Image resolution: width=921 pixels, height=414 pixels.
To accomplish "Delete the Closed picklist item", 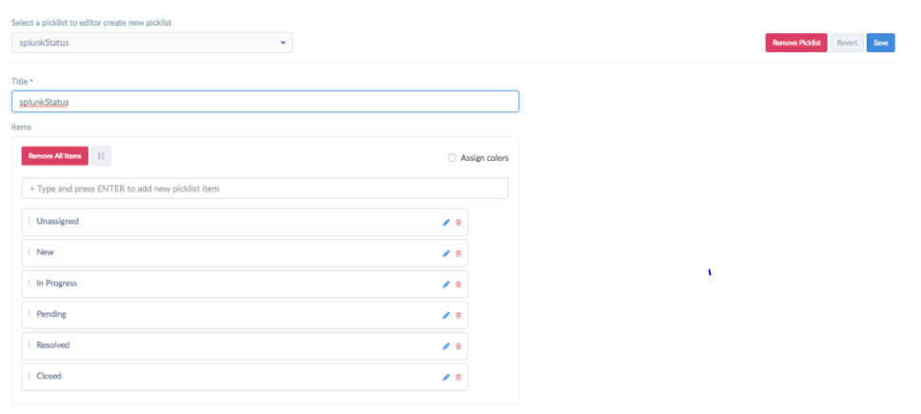I will (x=459, y=377).
